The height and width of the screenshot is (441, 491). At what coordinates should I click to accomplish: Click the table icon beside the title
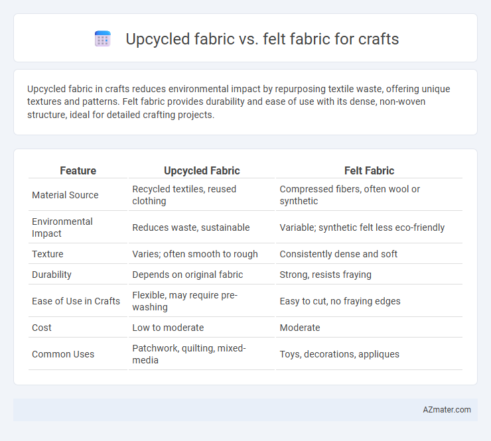(x=103, y=39)
